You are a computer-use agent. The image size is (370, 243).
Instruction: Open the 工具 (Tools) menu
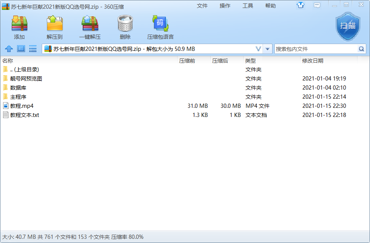(248, 6)
